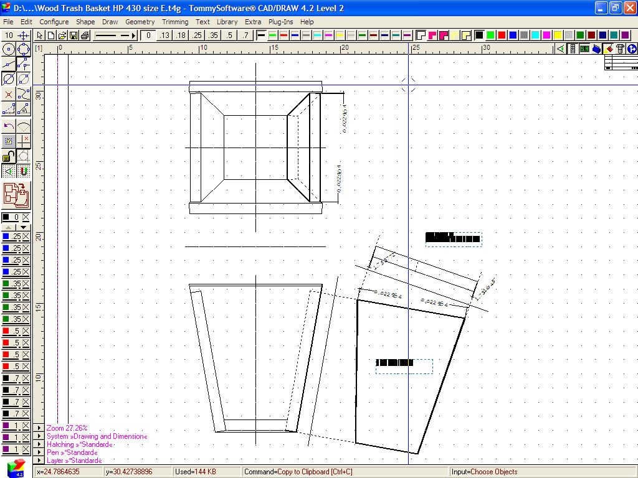Image resolution: width=638 pixels, height=478 pixels.
Task: Click the purple undo arrow icon
Action: (x=9, y=126)
